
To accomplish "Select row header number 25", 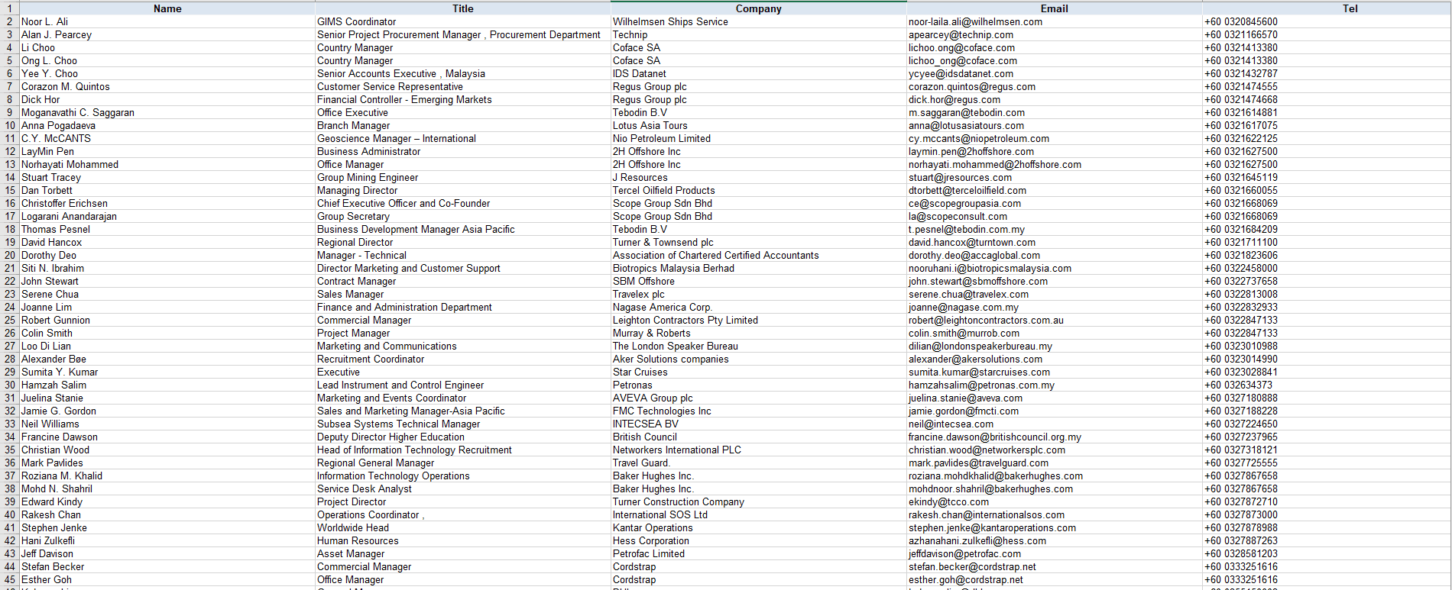I will (x=10, y=320).
